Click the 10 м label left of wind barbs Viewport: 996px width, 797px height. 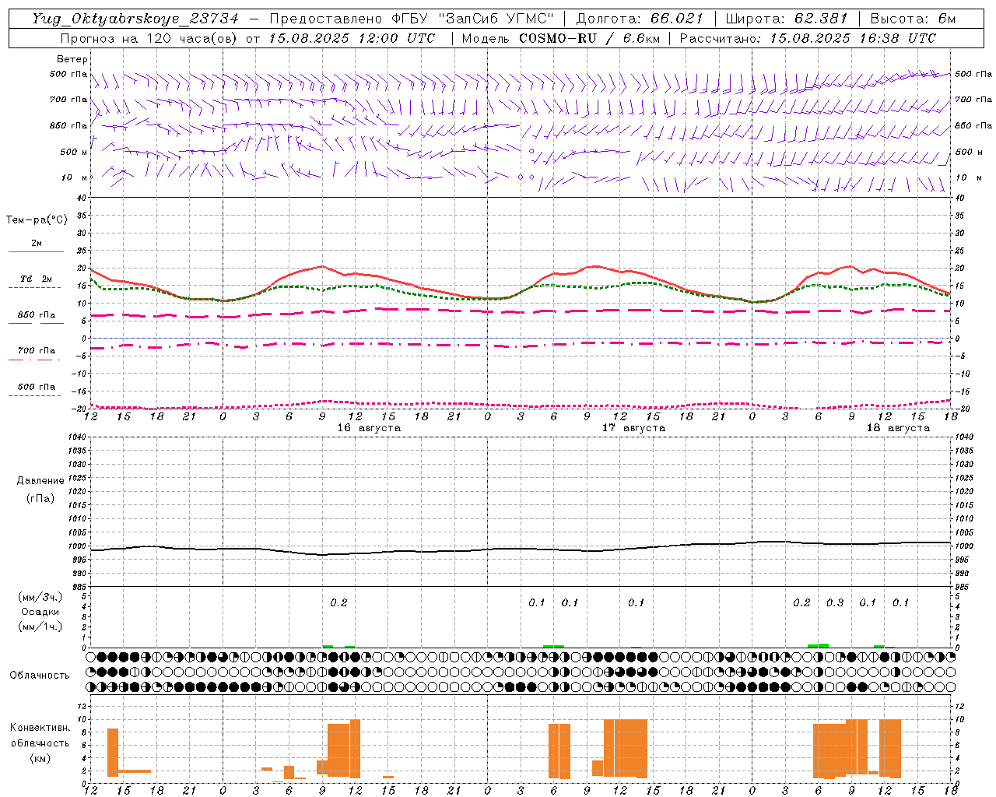75,177
